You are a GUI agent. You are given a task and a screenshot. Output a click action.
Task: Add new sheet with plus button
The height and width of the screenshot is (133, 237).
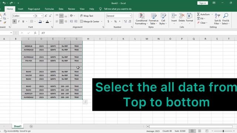click(31, 126)
